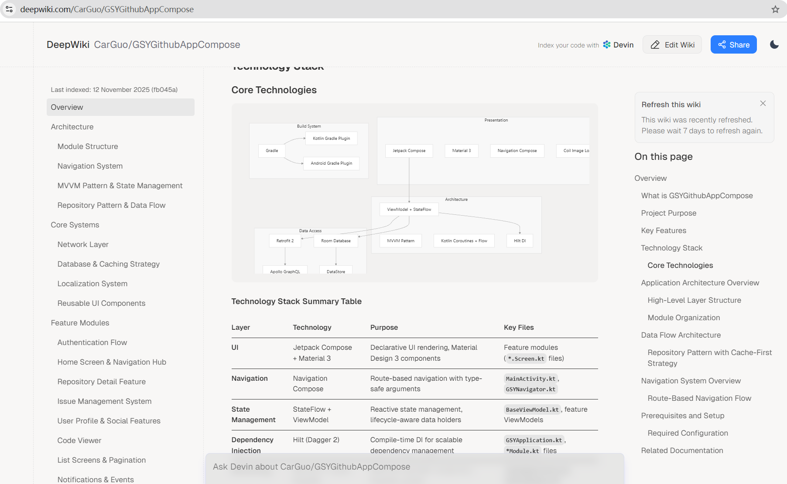
Task: Click Hilt (Dagger 2) table cell
Action: pos(316,440)
